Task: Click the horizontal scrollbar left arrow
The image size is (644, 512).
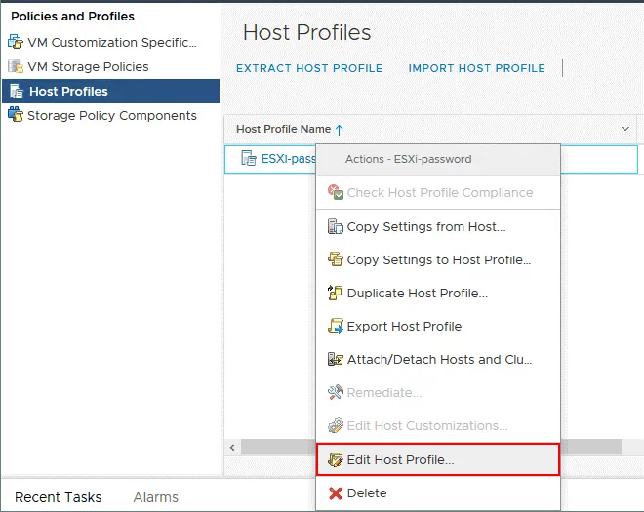Action: 232,447
